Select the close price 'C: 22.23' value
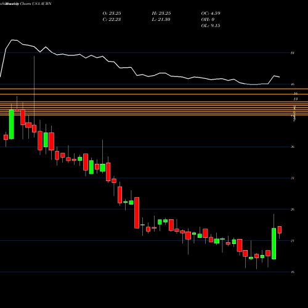308x308 pixels. (x=111, y=20)
